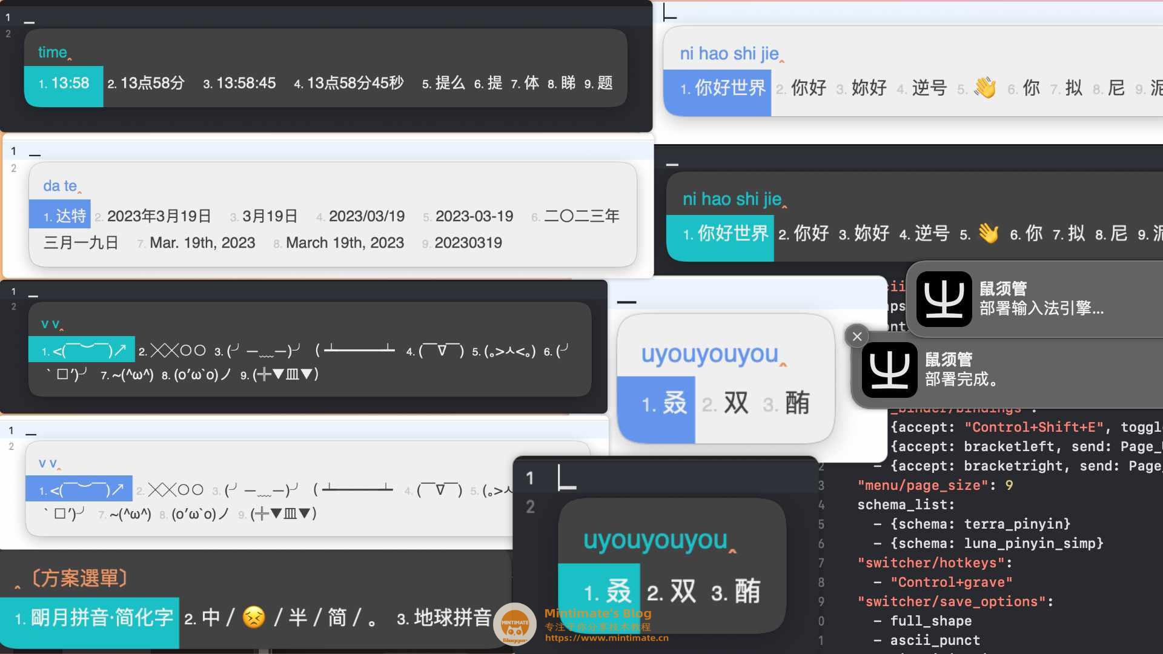Open the mintimate.cn link in the watermark

point(606,638)
